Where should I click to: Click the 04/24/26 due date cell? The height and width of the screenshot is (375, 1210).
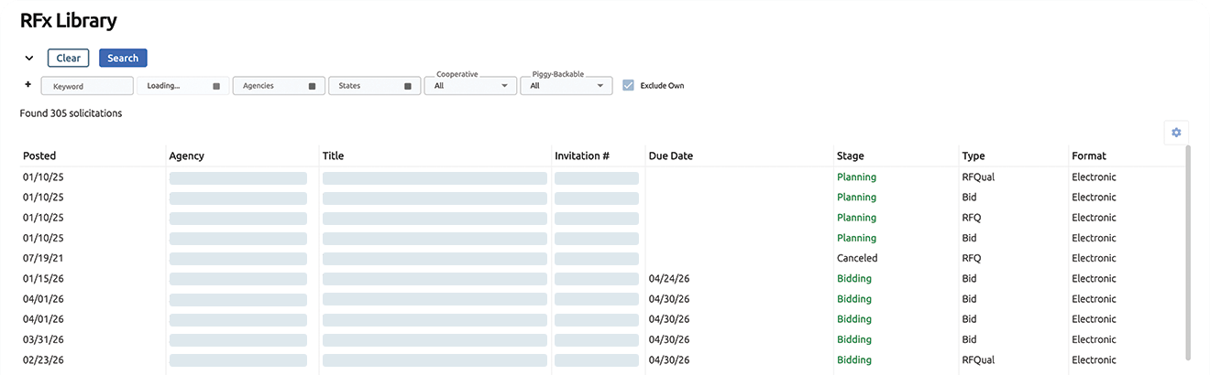coord(668,278)
